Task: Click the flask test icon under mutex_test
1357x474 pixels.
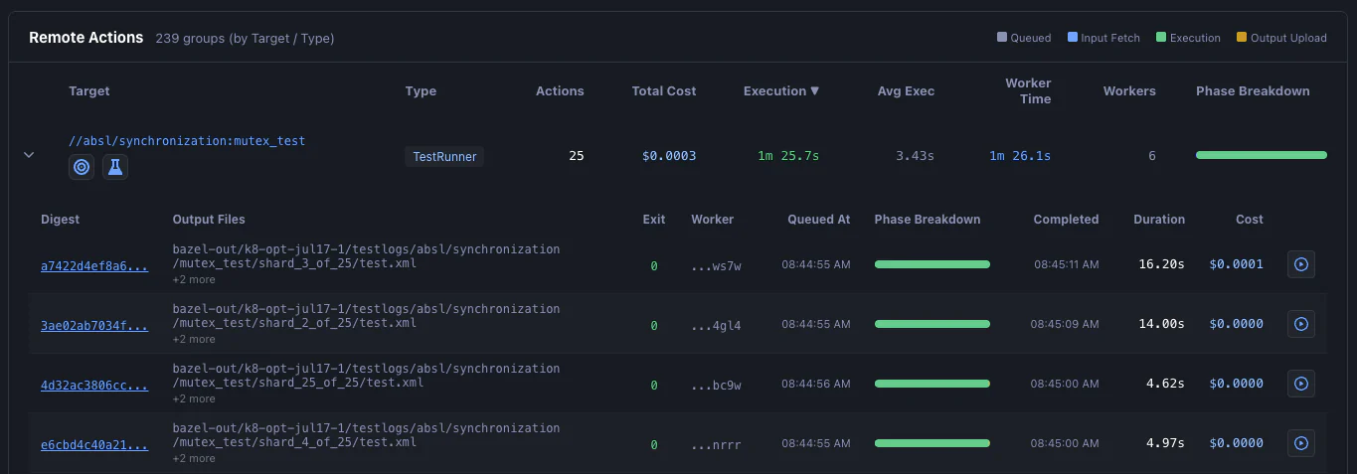Action: [x=115, y=167]
